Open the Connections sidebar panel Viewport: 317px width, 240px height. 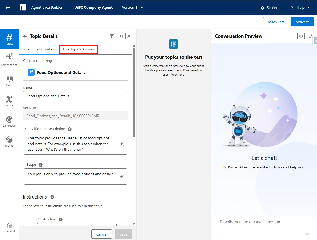tap(9, 60)
